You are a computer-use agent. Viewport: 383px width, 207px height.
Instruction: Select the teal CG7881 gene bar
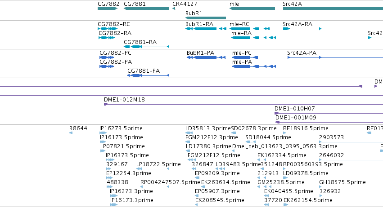[146, 9]
